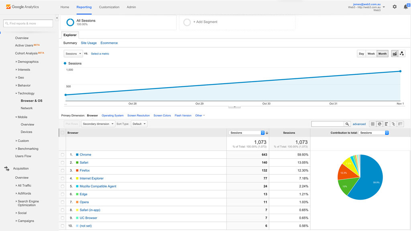Open the Network report in sidebar
Image resolution: width=411 pixels, height=231 pixels.
[26, 108]
